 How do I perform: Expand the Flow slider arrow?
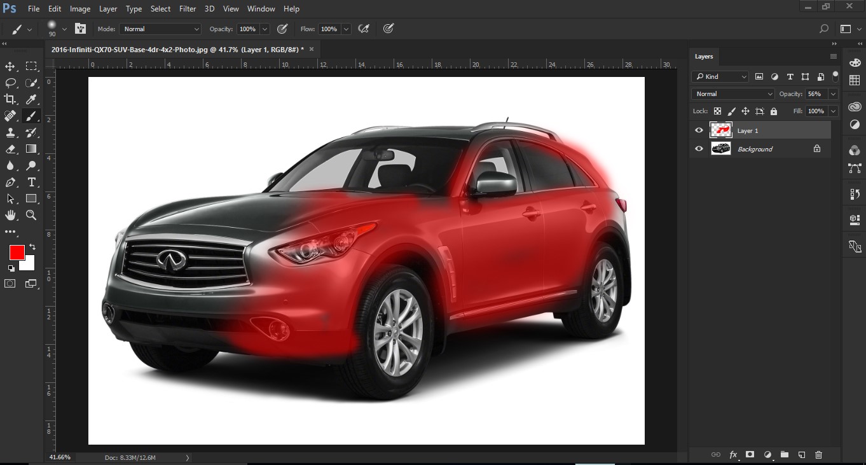[346, 29]
